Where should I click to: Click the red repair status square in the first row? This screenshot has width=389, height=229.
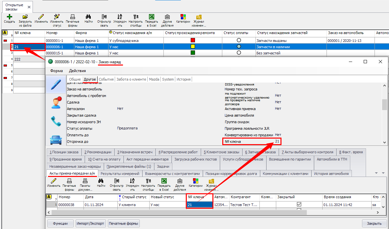click(x=193, y=40)
